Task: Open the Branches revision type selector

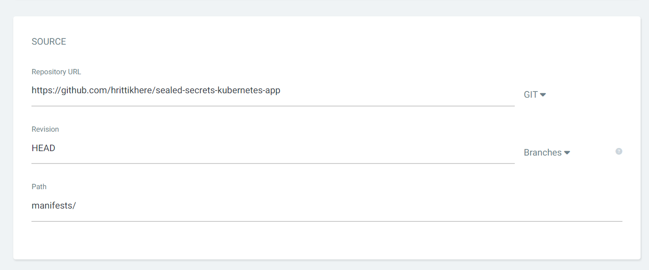Action: click(x=547, y=152)
